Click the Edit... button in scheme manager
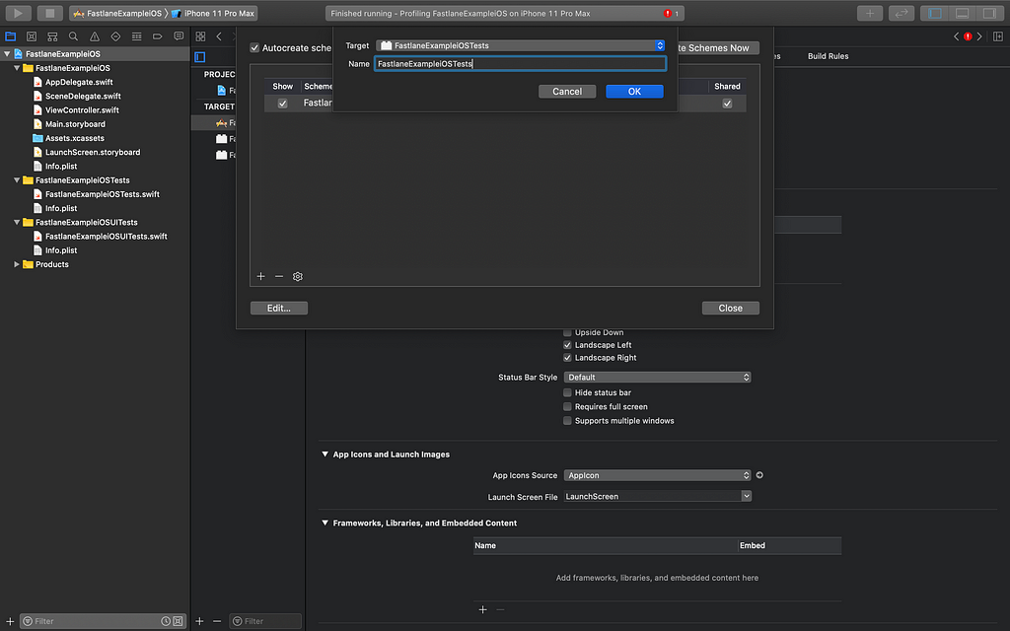 (279, 309)
